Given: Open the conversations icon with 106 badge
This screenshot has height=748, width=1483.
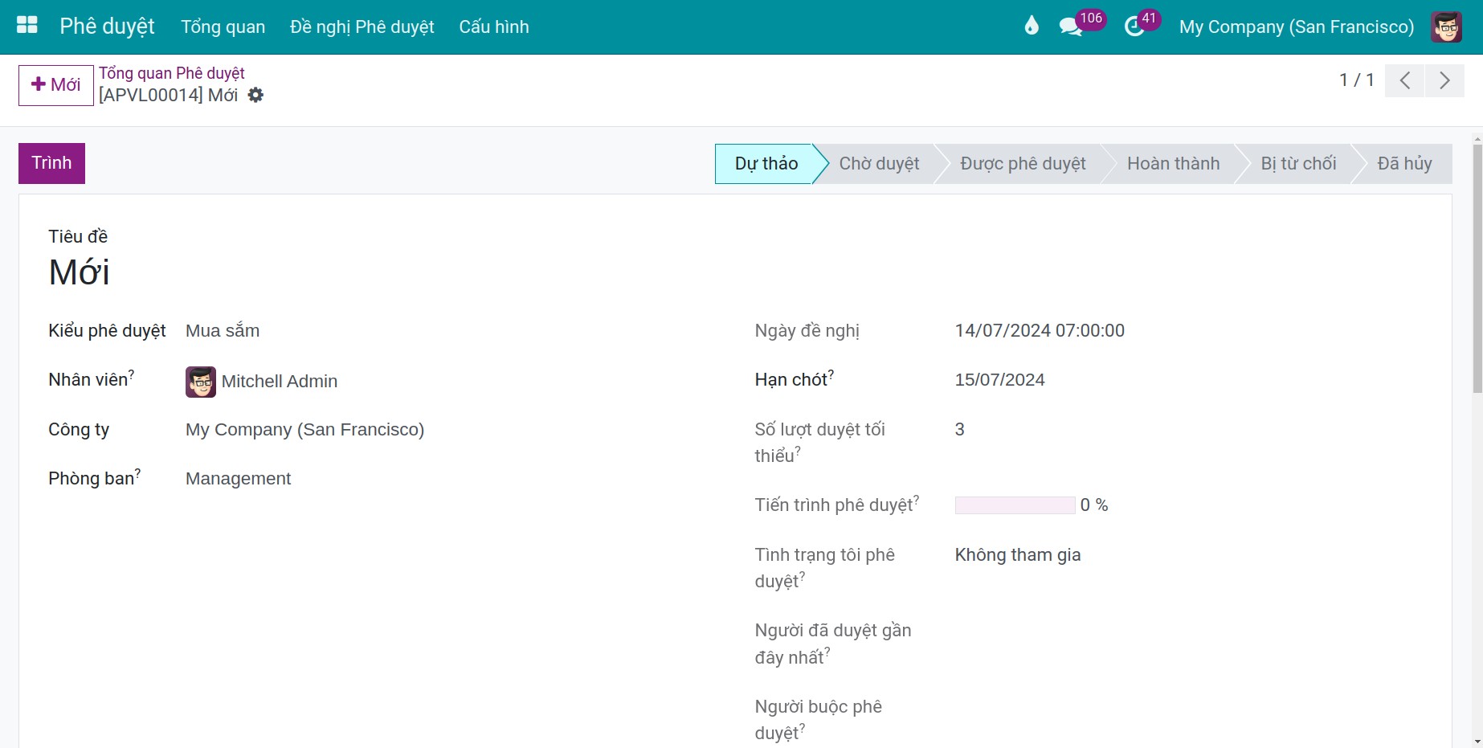Looking at the screenshot, I should (x=1071, y=27).
